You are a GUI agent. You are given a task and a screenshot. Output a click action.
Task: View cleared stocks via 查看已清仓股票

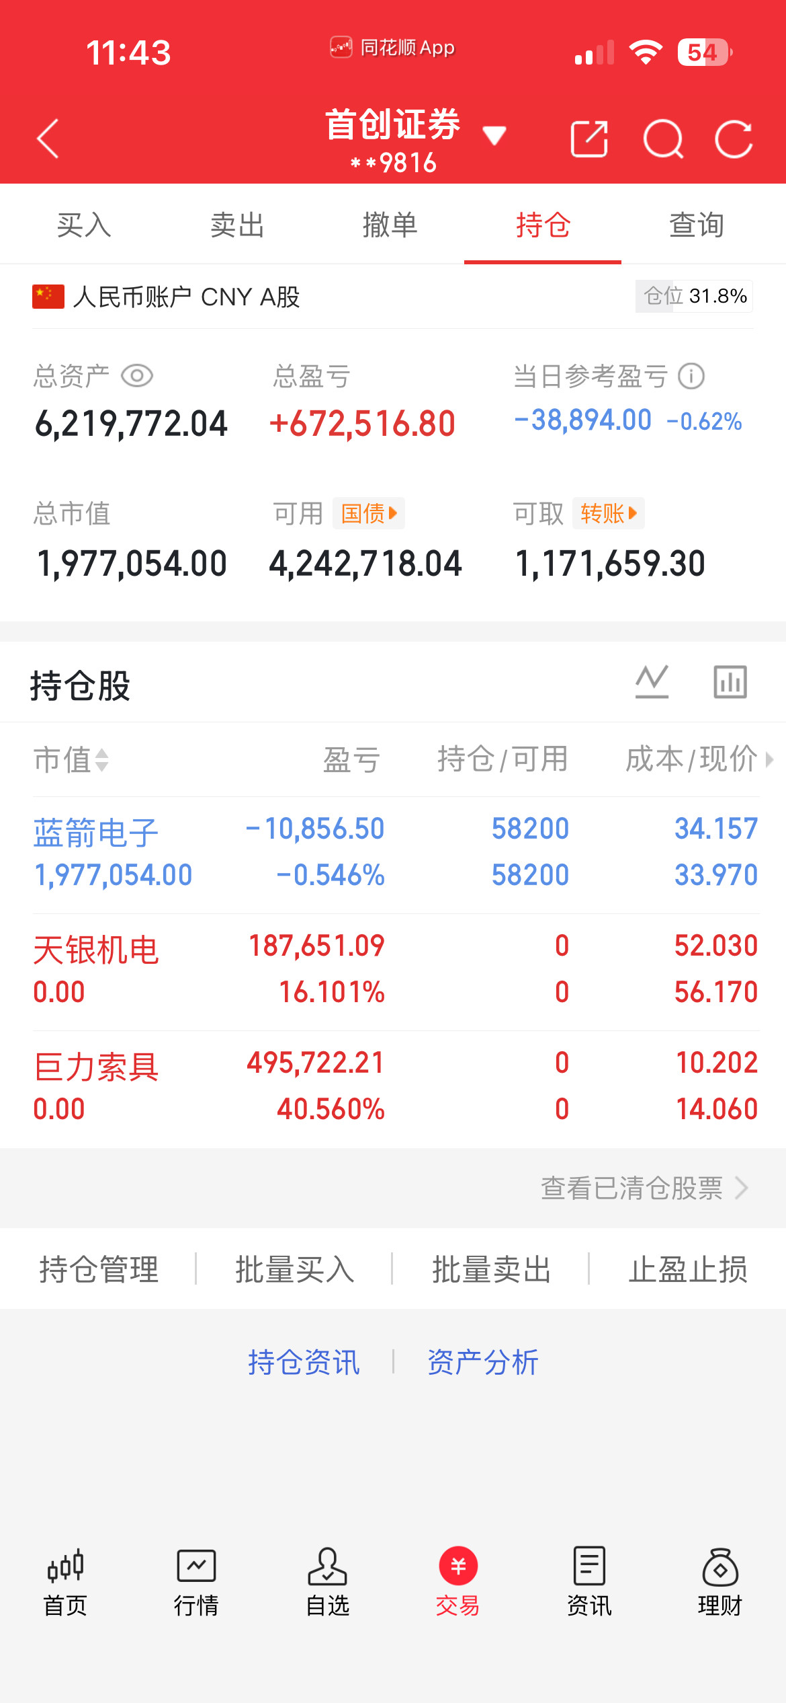(644, 1188)
